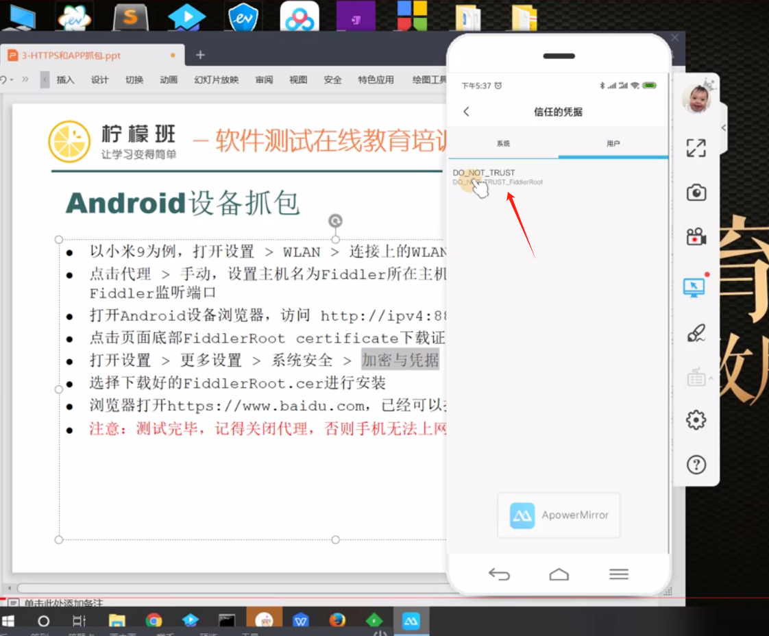Screen dimensions: 769x636
Task: Tap the phone back navigation button
Action: 499,574
